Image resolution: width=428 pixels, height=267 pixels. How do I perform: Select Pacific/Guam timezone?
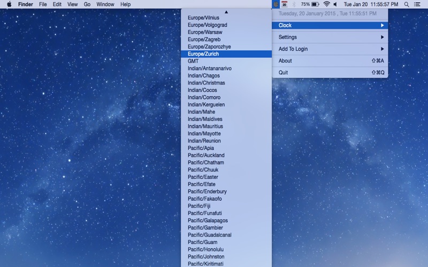click(226, 242)
